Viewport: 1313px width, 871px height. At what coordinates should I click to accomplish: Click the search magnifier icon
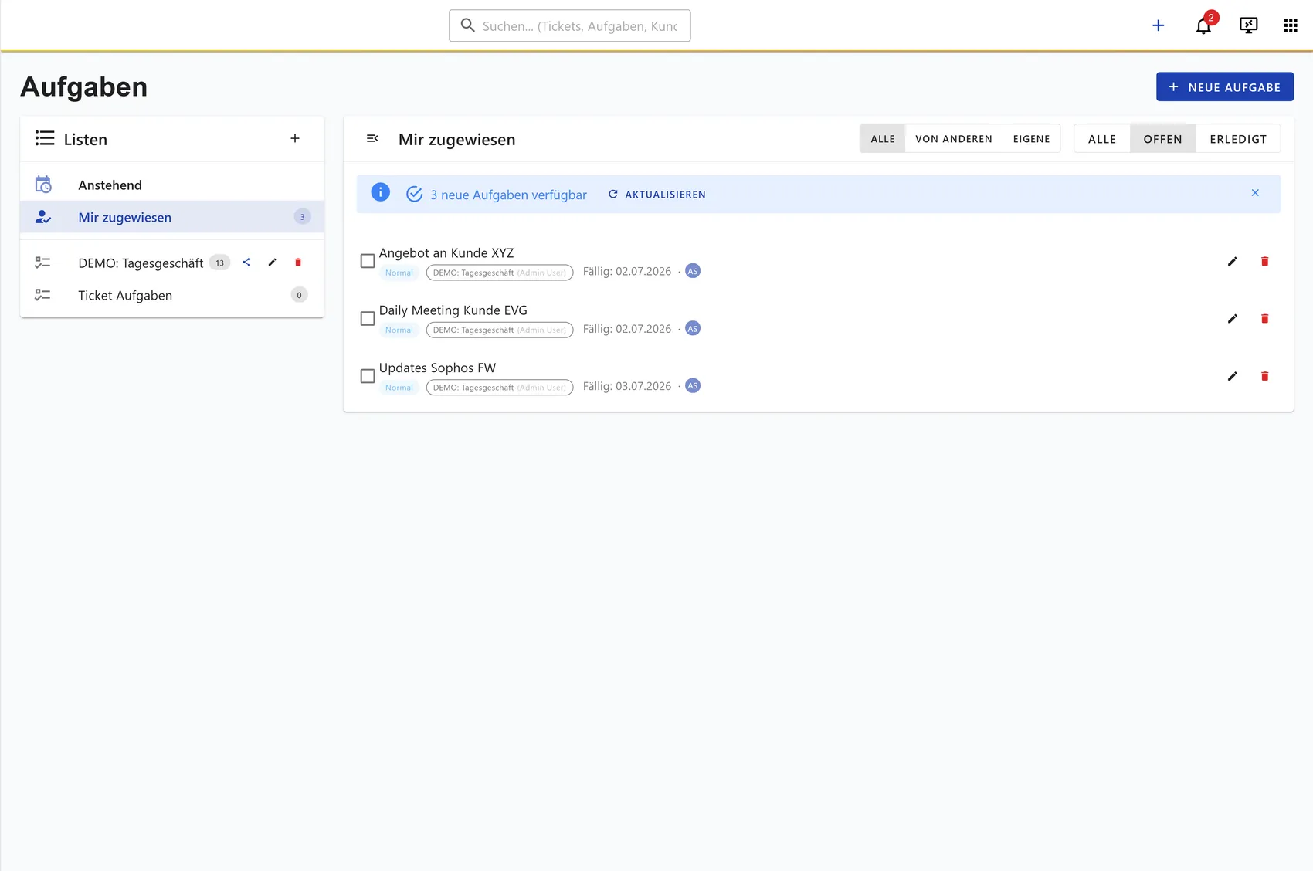pyautogui.click(x=467, y=25)
